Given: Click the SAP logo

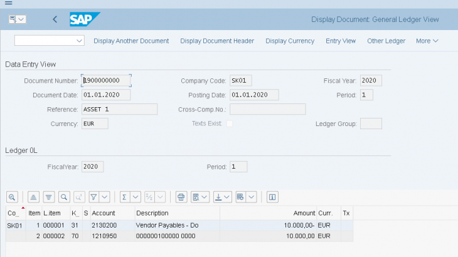Looking at the screenshot, I should point(84,19).
